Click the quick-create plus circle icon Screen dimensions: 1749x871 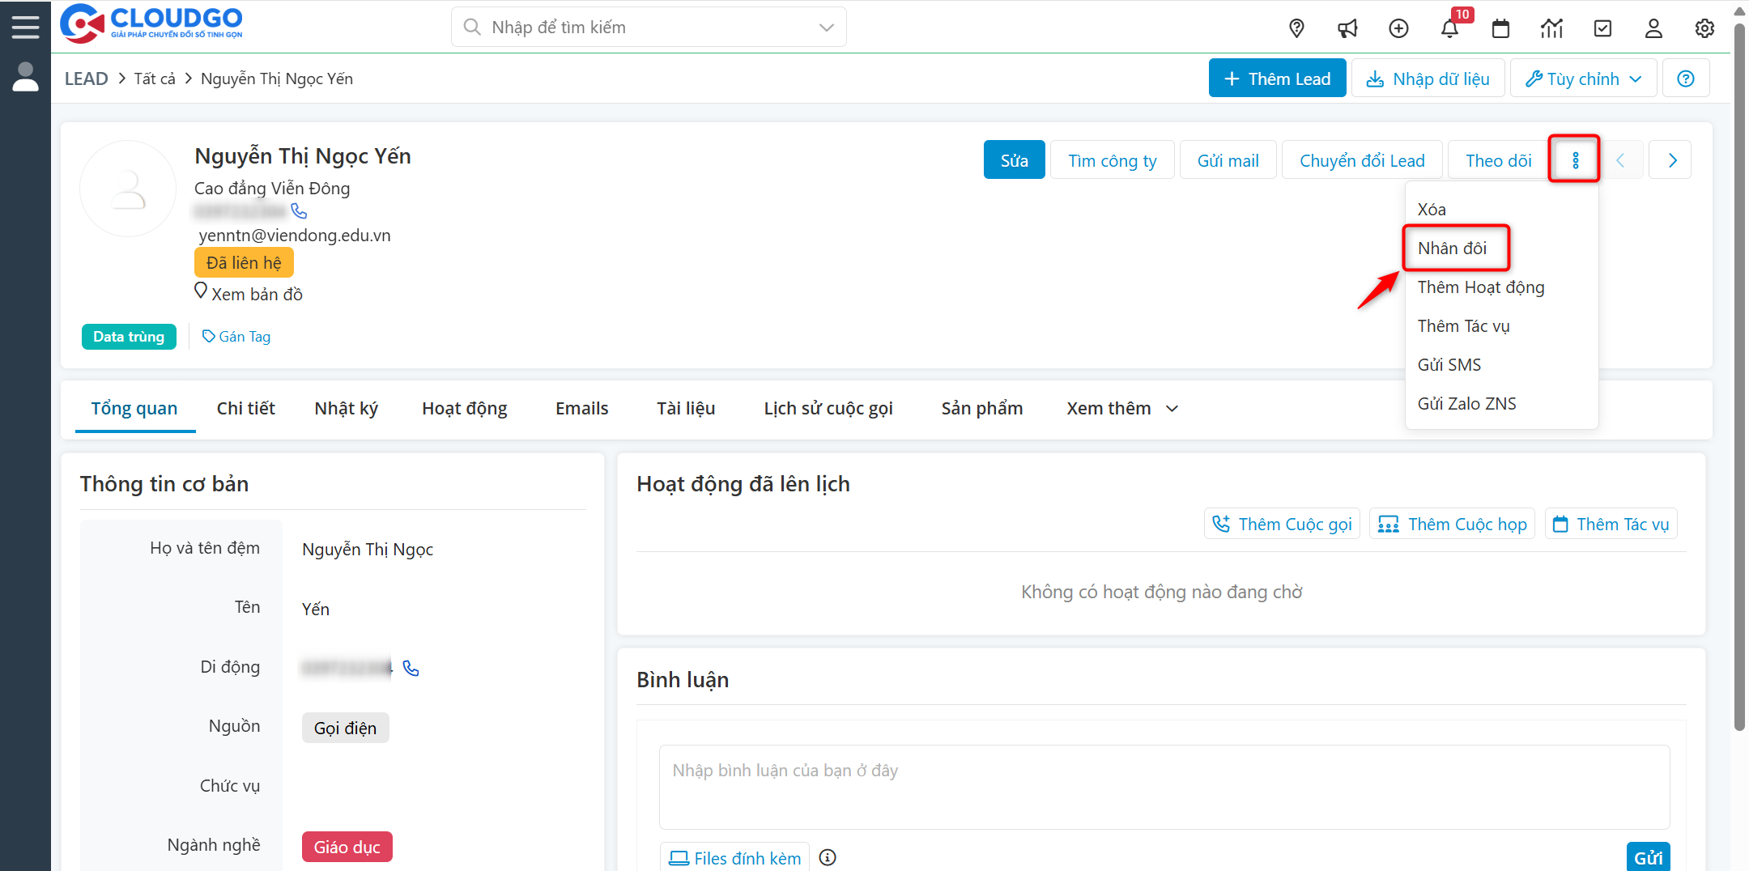pyautogui.click(x=1398, y=28)
